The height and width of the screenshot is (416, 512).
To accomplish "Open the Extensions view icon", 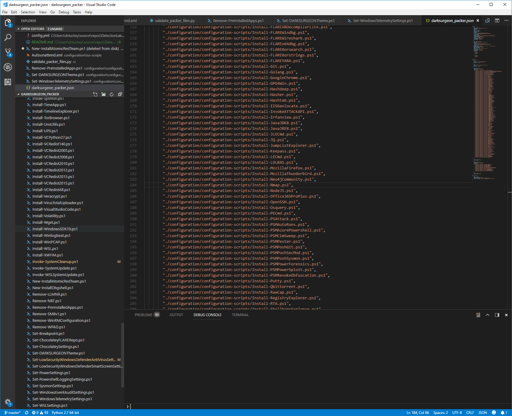I will point(8,82).
